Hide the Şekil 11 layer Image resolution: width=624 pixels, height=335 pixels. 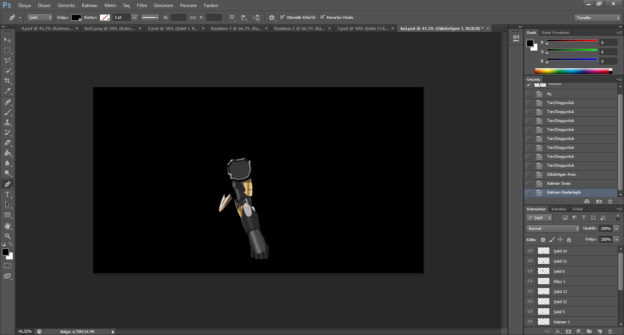pos(530,261)
